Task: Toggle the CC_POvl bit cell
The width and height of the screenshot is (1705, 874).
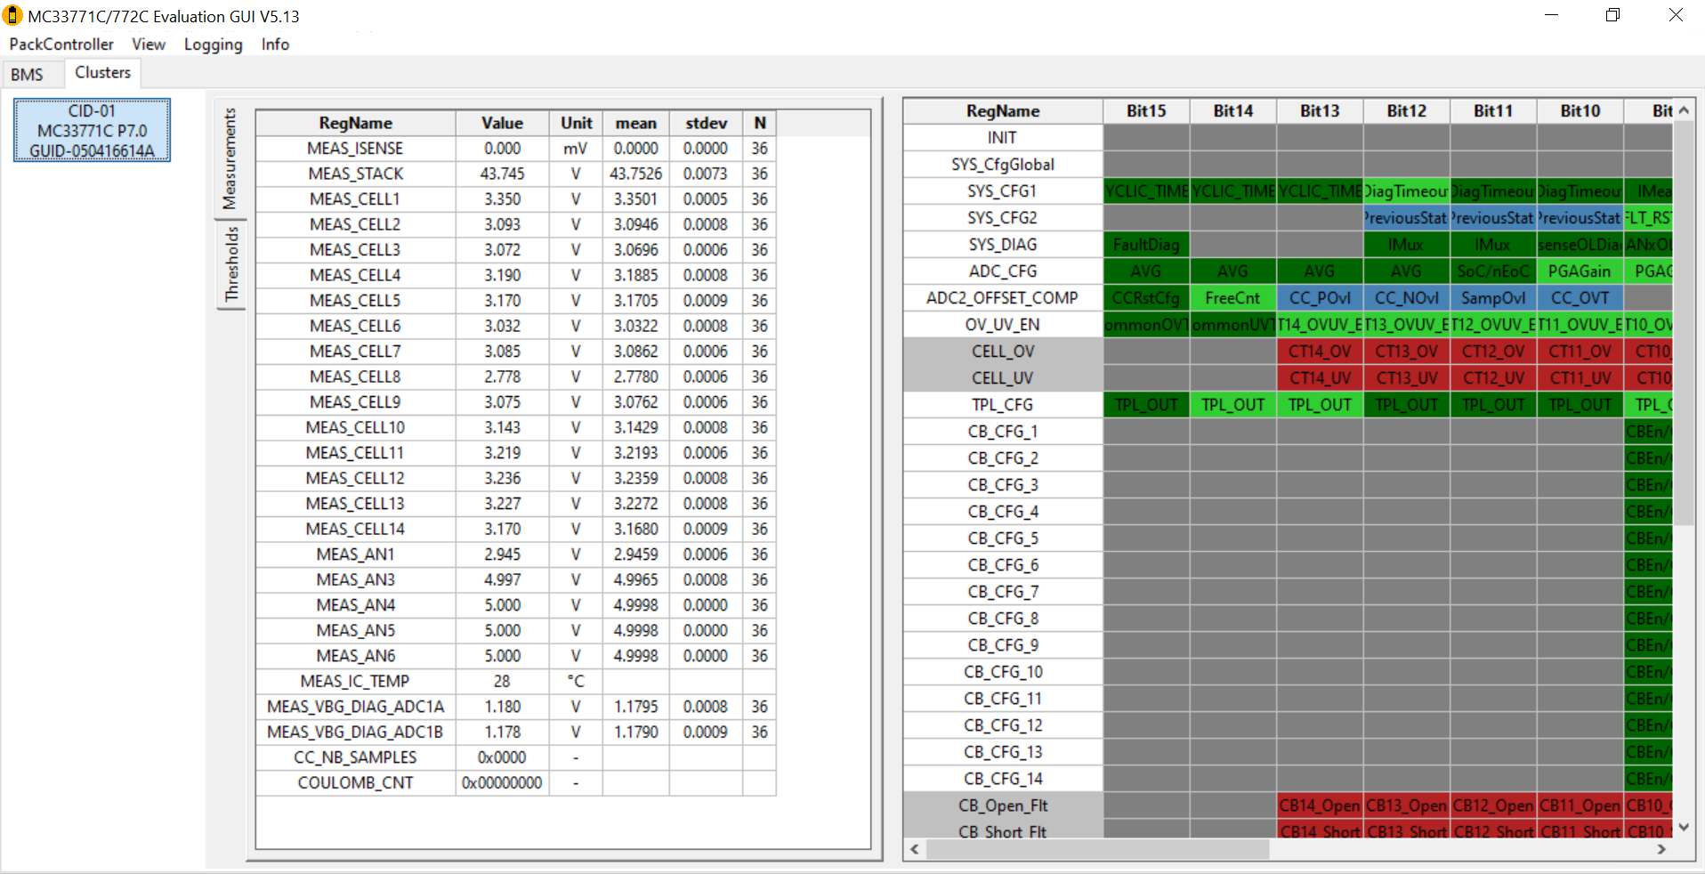Action: (x=1320, y=298)
